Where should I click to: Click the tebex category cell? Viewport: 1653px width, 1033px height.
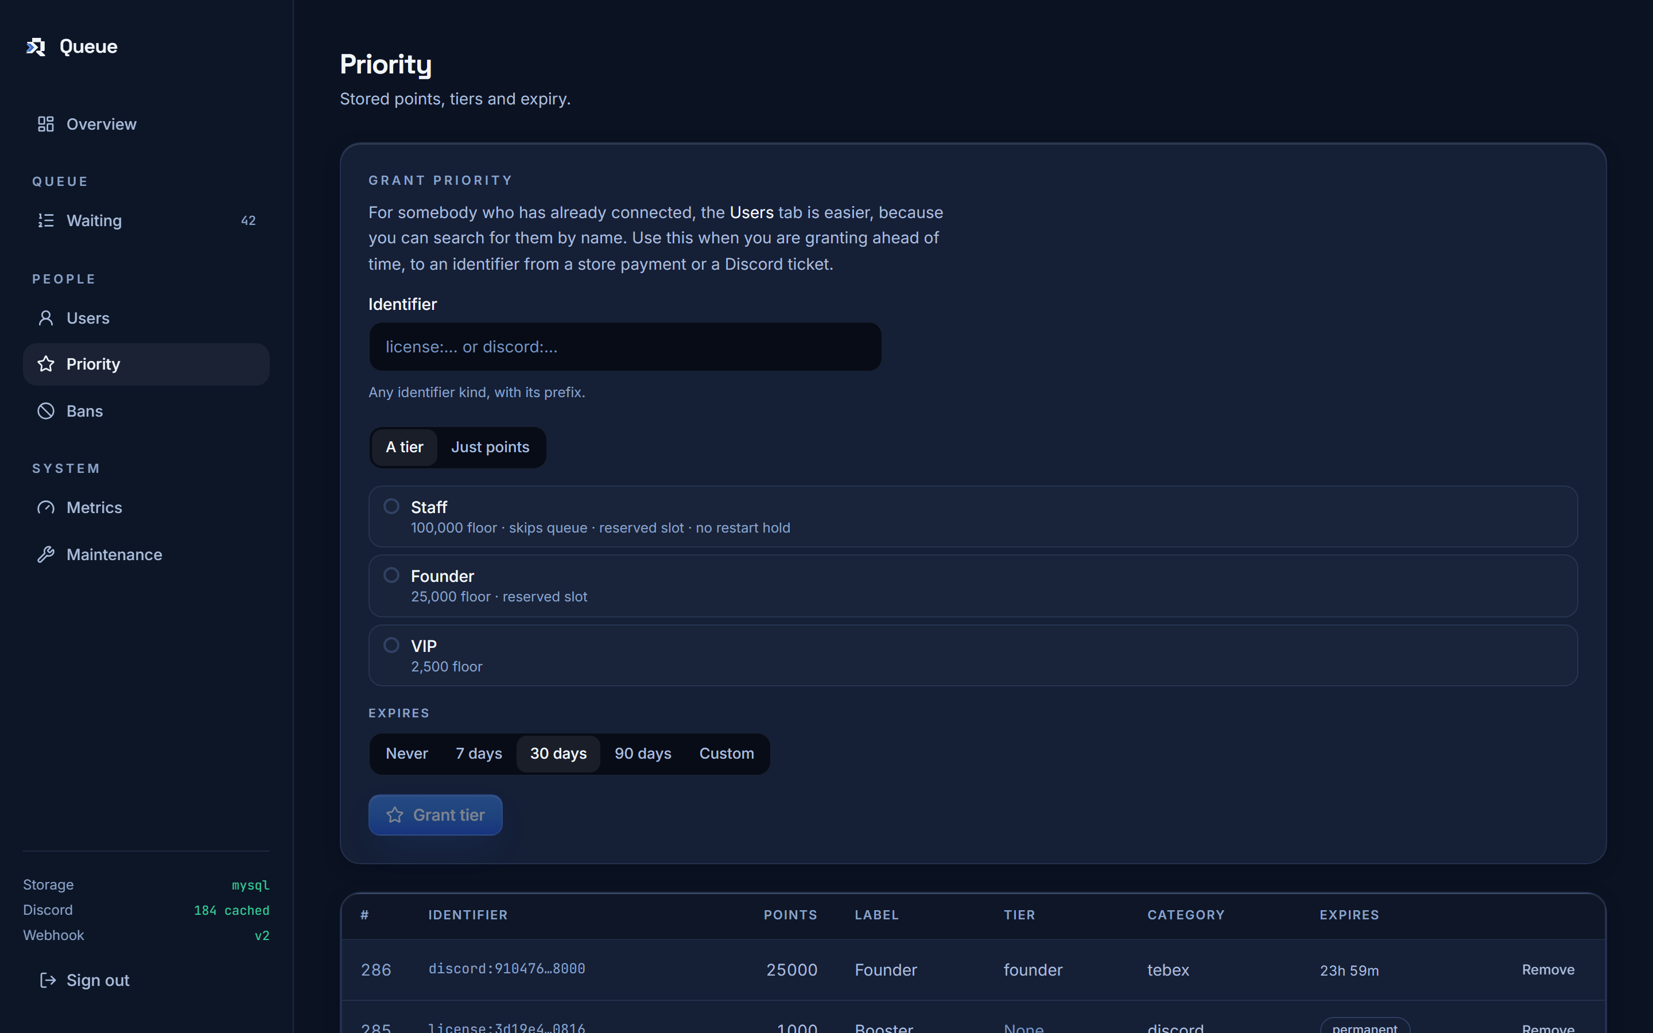pos(1168,970)
